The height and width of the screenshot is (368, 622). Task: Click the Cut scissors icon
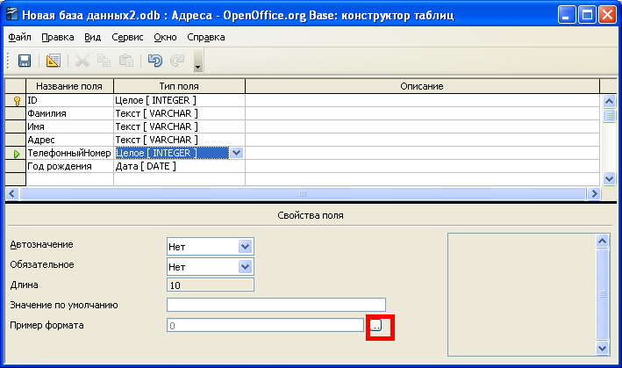coord(82,61)
